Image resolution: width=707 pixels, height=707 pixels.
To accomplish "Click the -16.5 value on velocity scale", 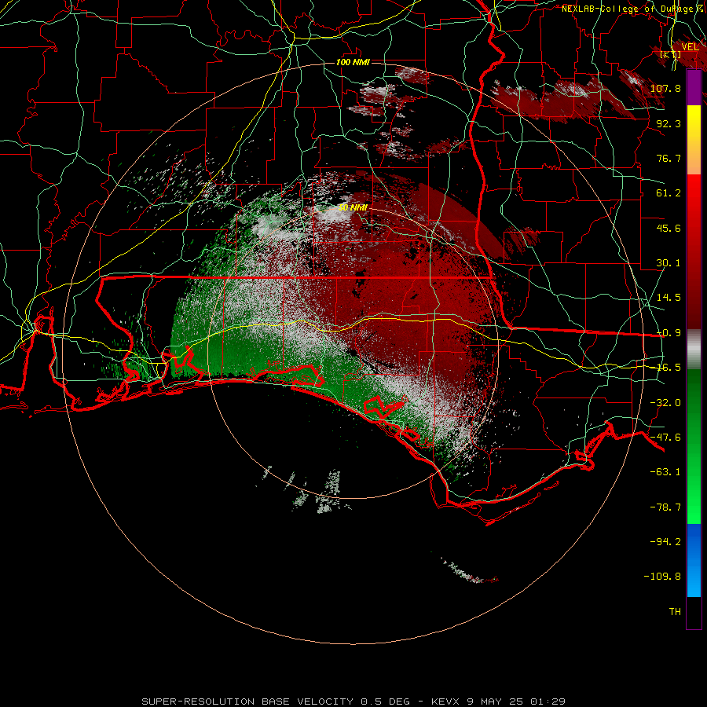I will (669, 368).
